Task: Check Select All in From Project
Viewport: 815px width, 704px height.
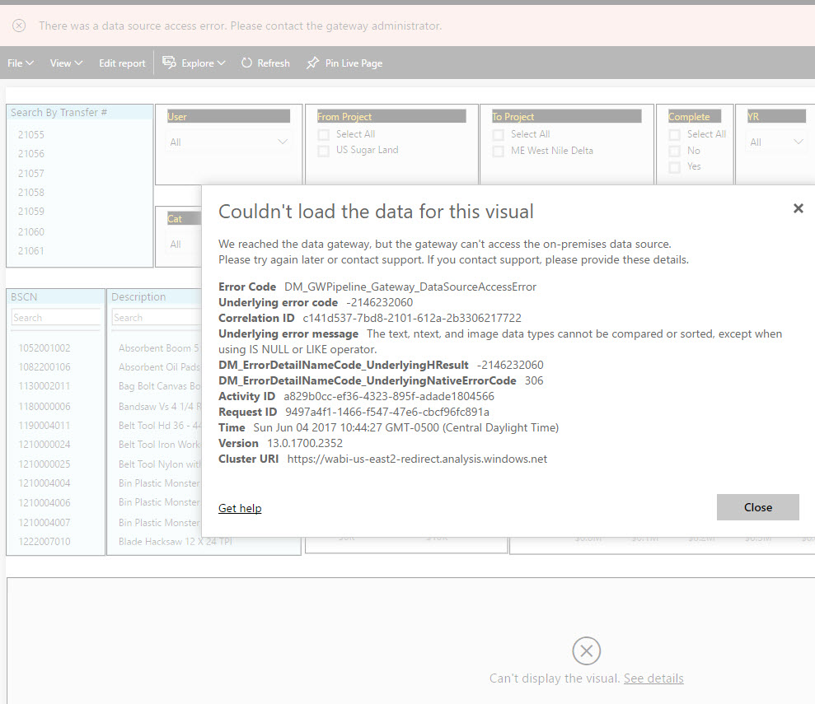Action: 323,134
